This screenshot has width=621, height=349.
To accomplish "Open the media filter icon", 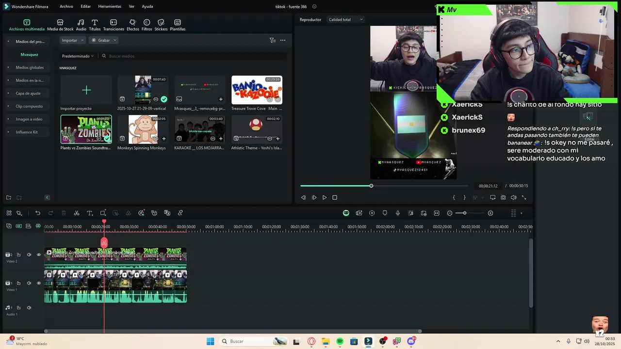I will tap(273, 40).
